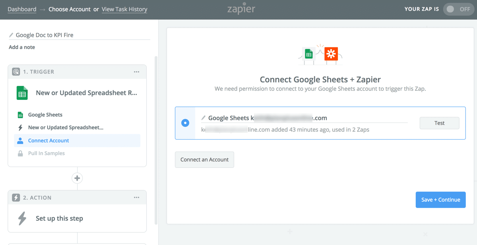Screen dimensions: 477x245
Task: Click large lightning icon in Action step
Action: point(22,218)
